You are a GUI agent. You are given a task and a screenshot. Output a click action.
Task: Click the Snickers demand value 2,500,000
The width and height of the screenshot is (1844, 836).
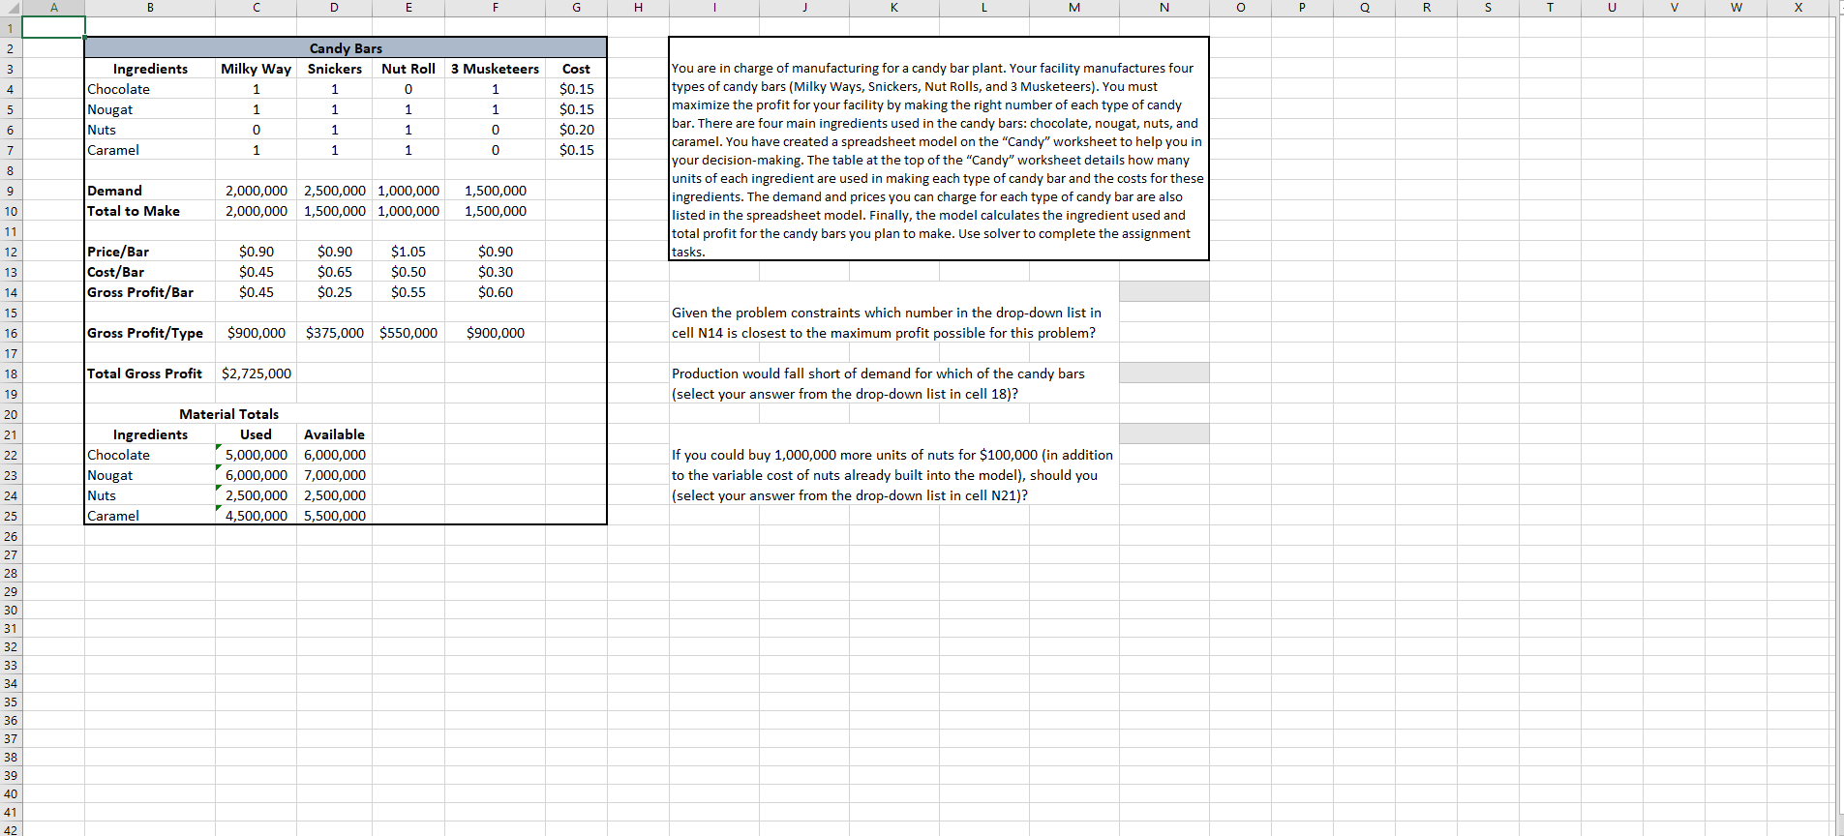pos(334,191)
